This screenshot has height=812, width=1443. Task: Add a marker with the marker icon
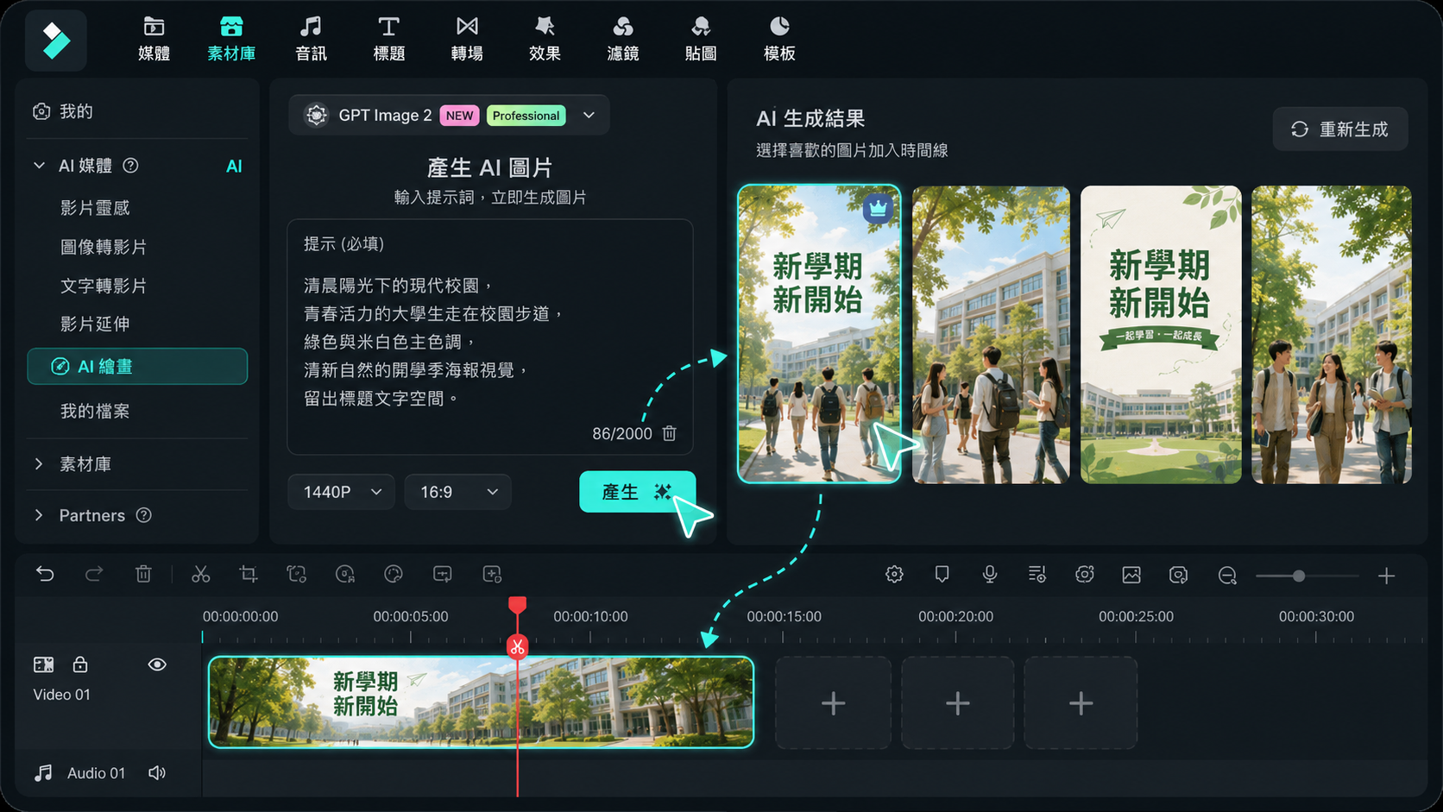click(942, 575)
